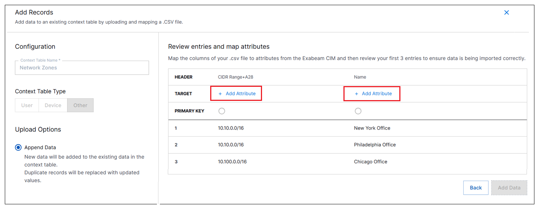Select the Chicago Office entry

[370, 162]
